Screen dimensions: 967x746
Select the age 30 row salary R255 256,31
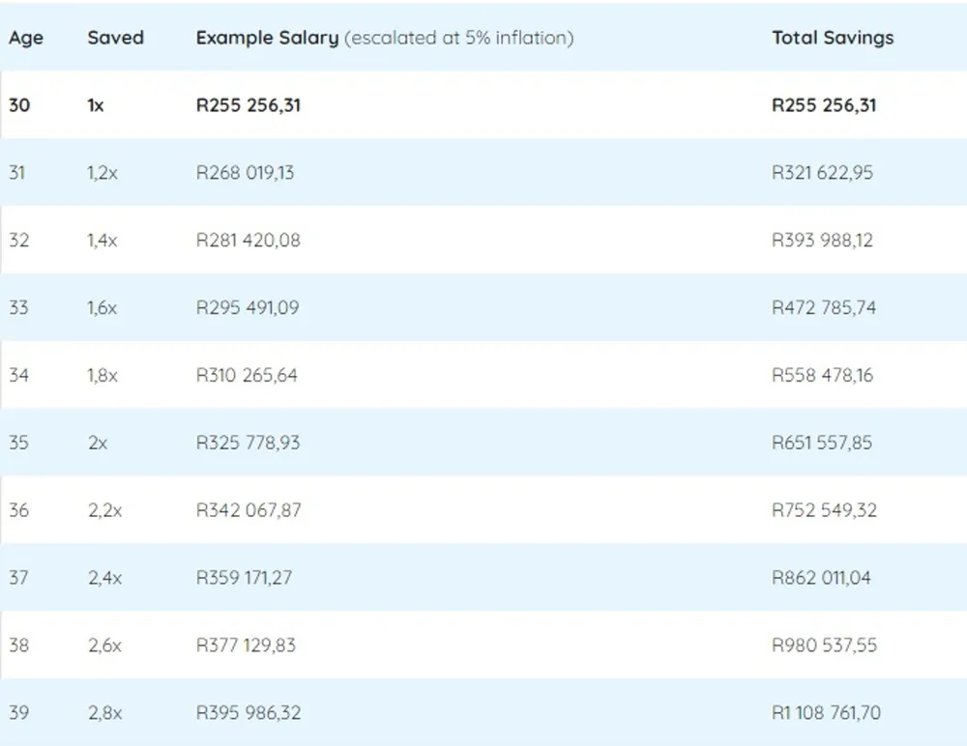249,104
